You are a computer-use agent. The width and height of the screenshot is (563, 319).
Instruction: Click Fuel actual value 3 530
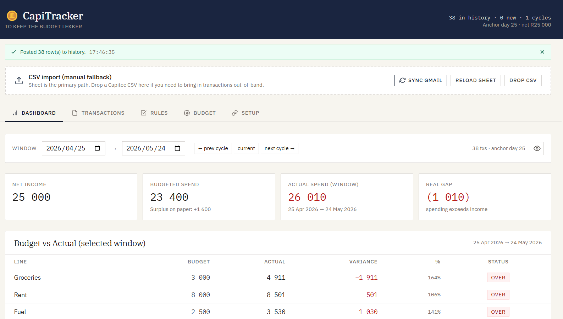tap(276, 312)
